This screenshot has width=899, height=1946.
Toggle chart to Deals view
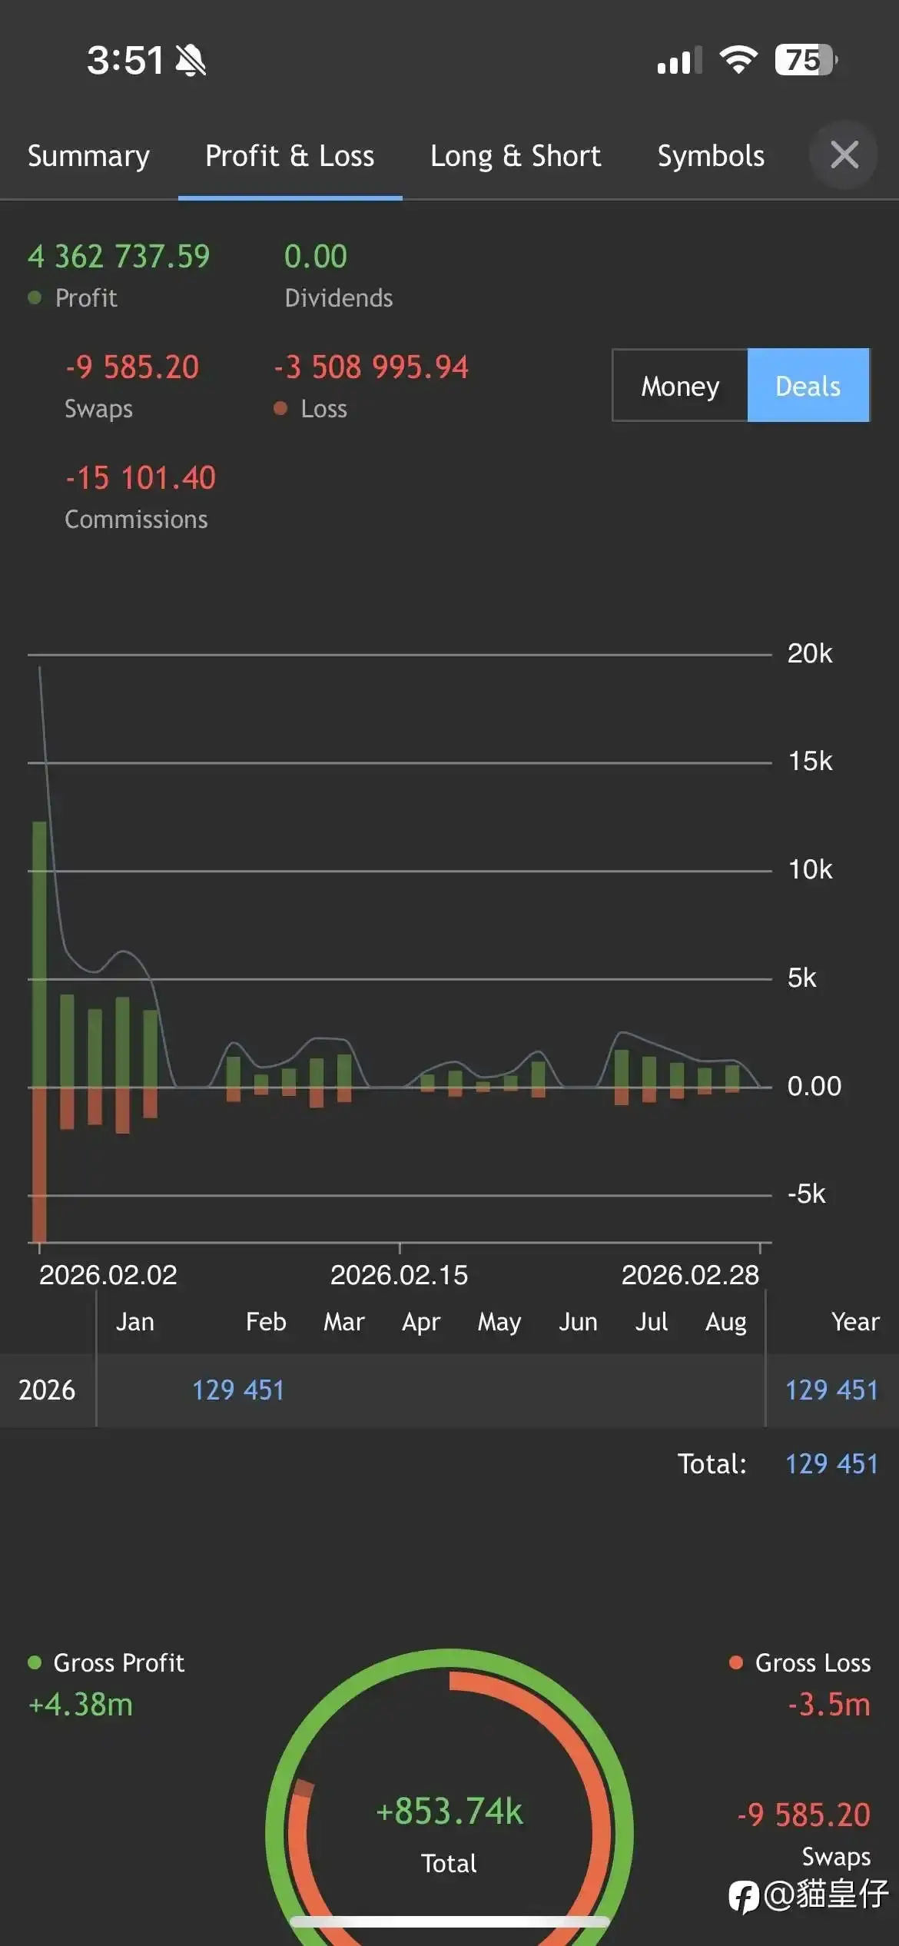point(808,386)
